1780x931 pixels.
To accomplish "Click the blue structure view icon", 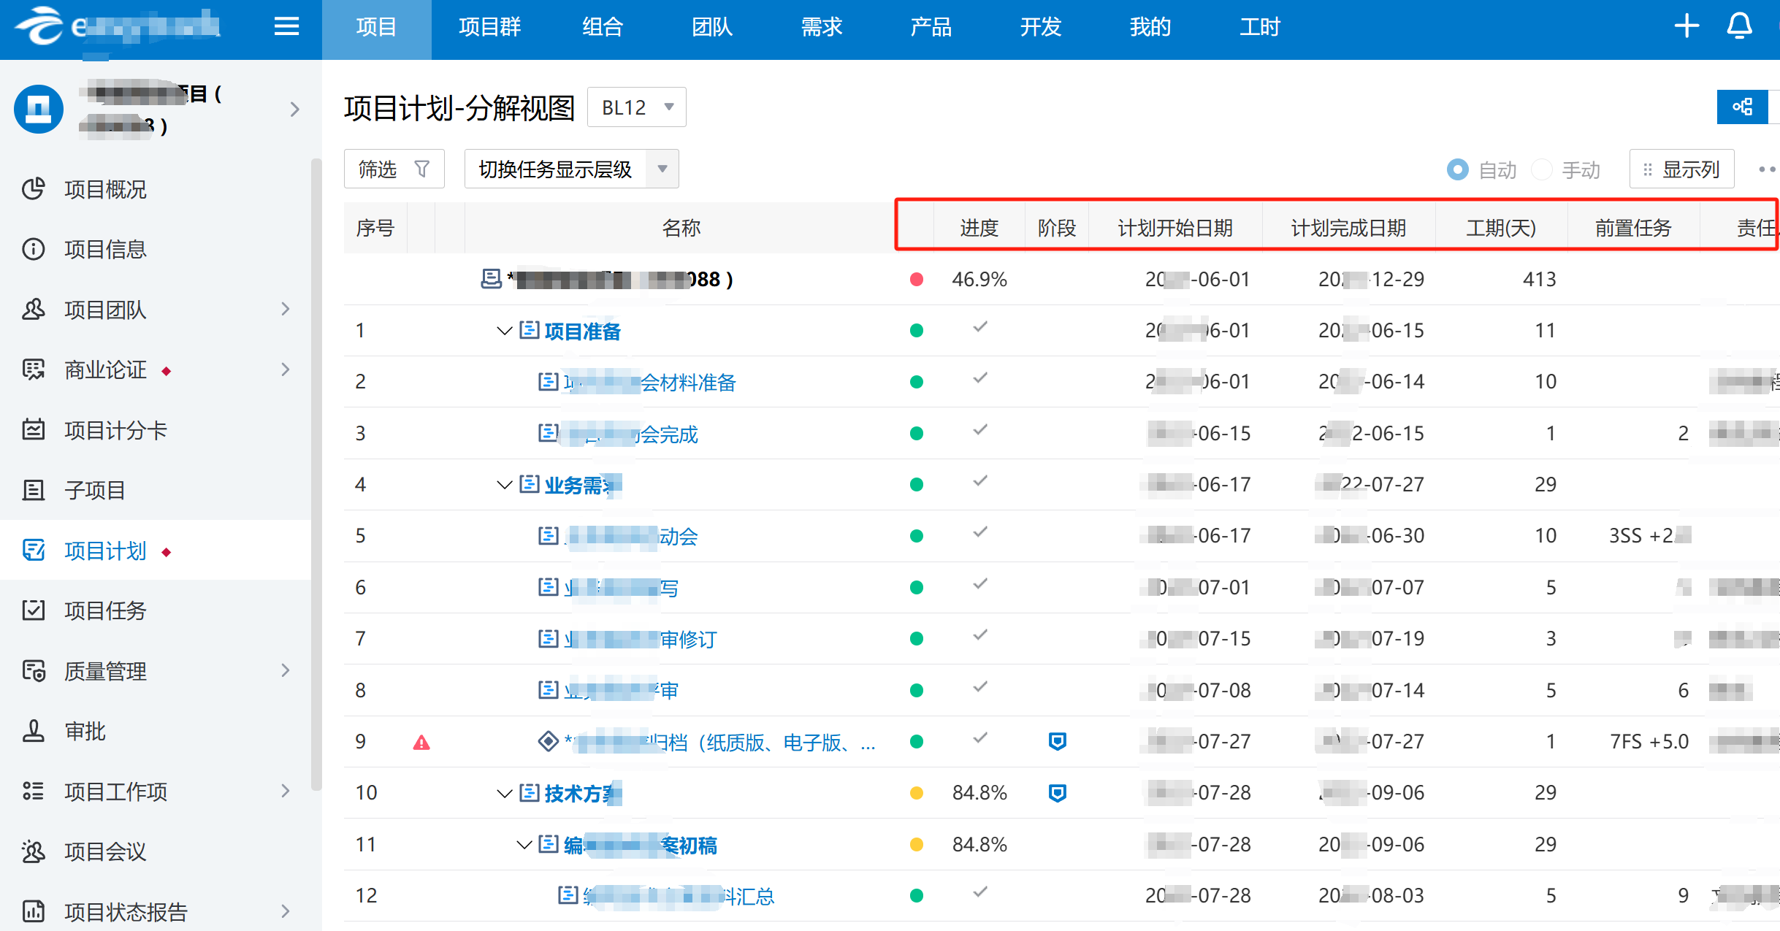I will (1742, 107).
